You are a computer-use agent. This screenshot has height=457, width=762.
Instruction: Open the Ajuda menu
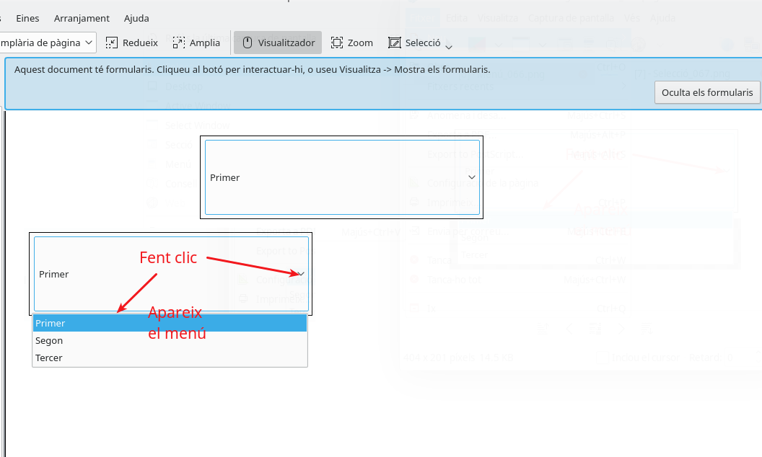tap(136, 18)
